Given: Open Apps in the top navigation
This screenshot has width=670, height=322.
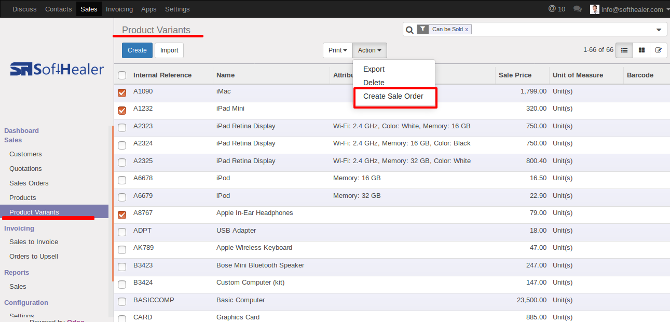Looking at the screenshot, I should [x=149, y=9].
